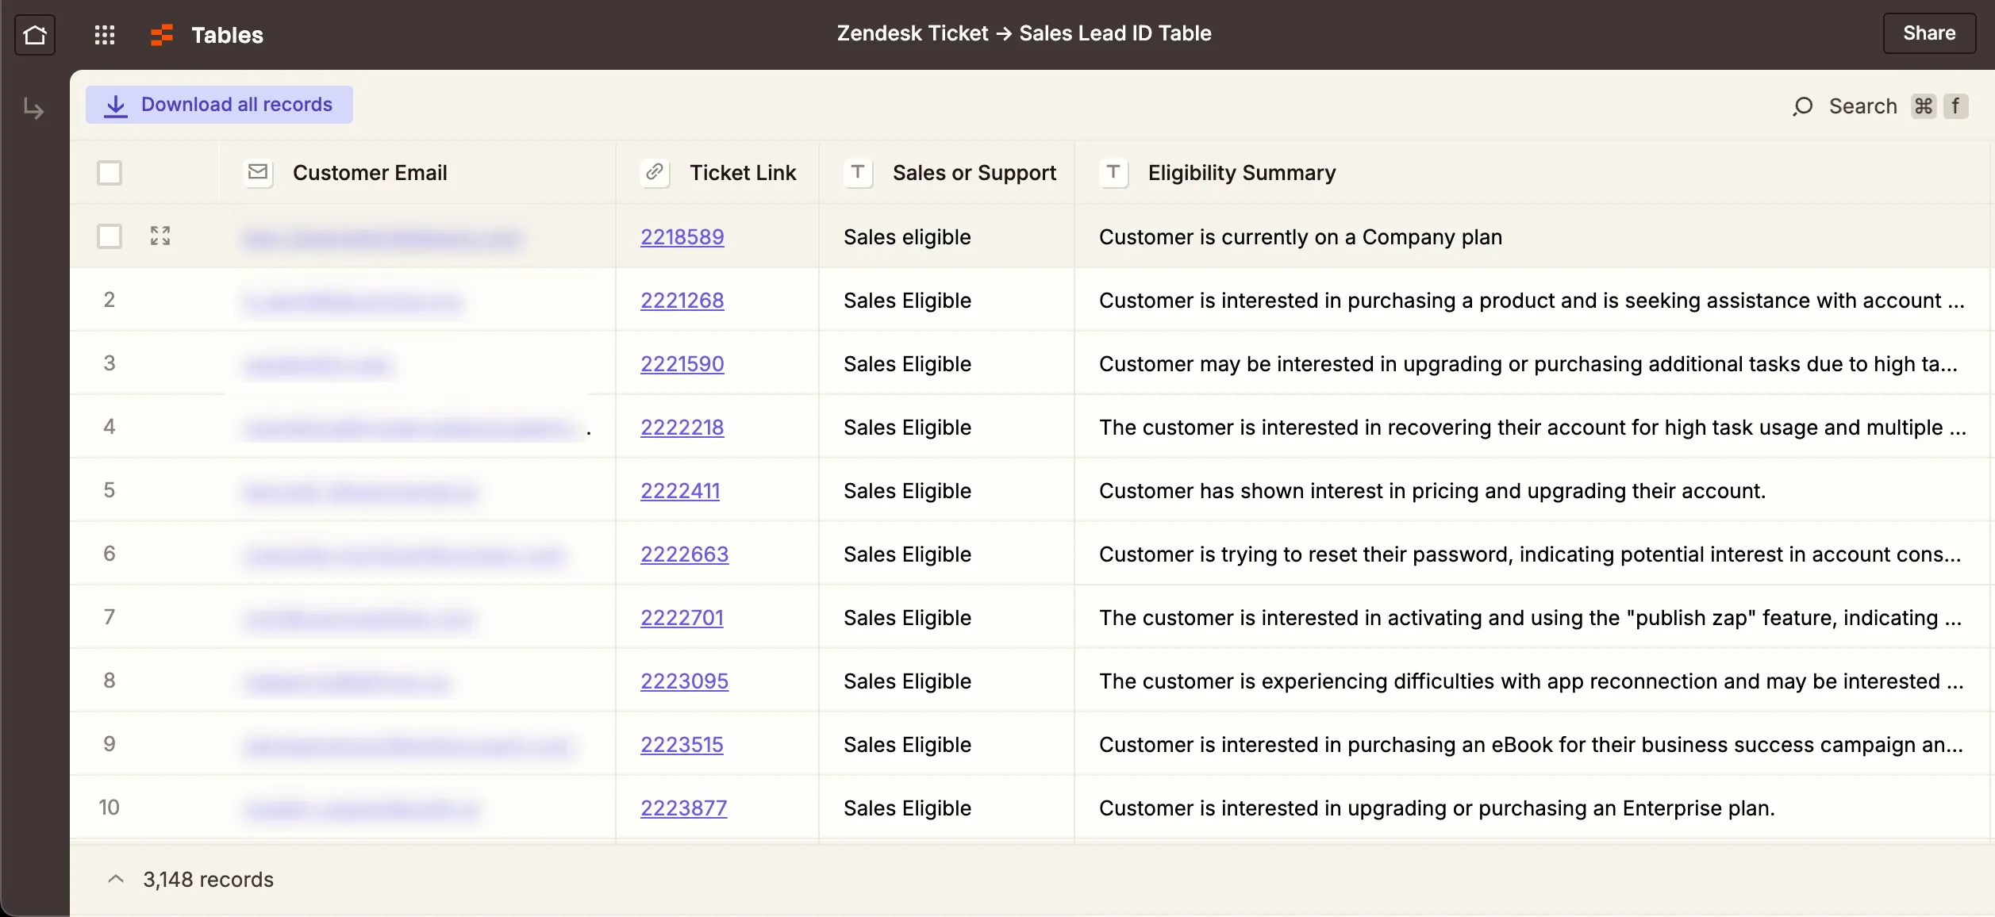Expand the collapsed sidebar arrow icon

click(33, 108)
